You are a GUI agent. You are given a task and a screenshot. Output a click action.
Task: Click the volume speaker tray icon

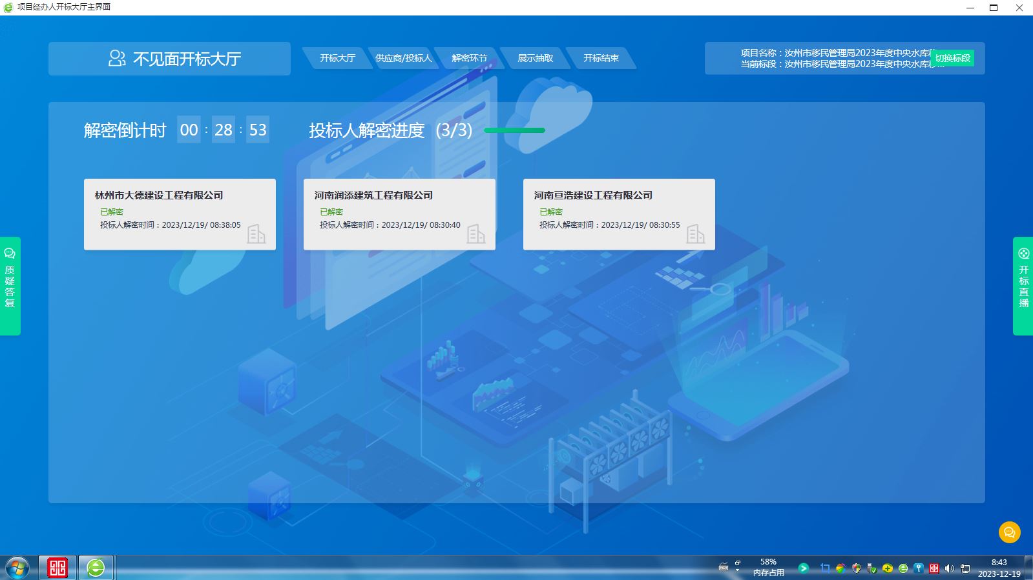[949, 568]
